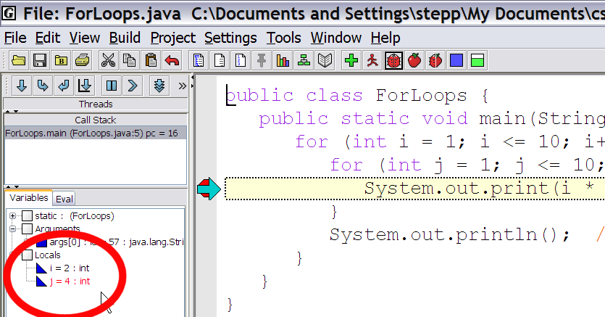Click the green plus Compile icon

coord(352,61)
